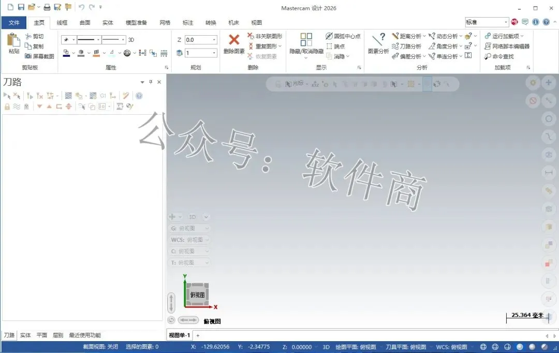
Task: Click the lock icon in Toolpaths panel toolbar
Action: point(7,106)
